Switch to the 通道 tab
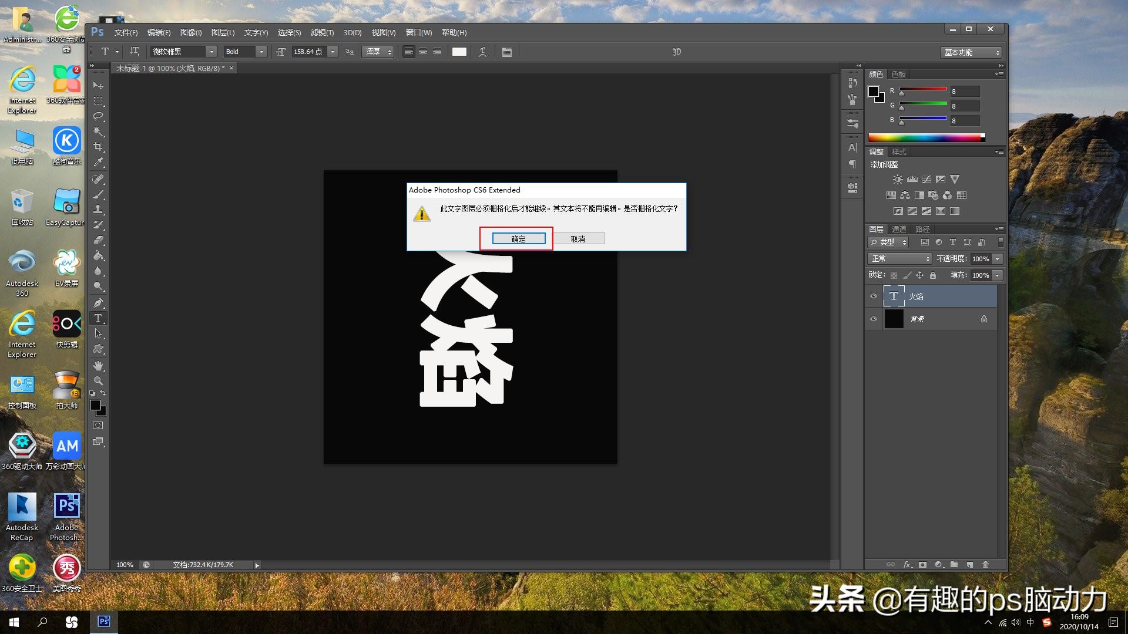This screenshot has width=1128, height=634. tap(899, 230)
